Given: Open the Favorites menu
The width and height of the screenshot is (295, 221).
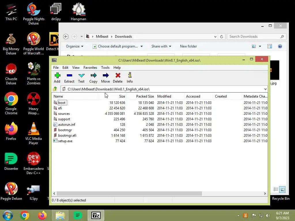Looking at the screenshot, I should tap(90, 67).
